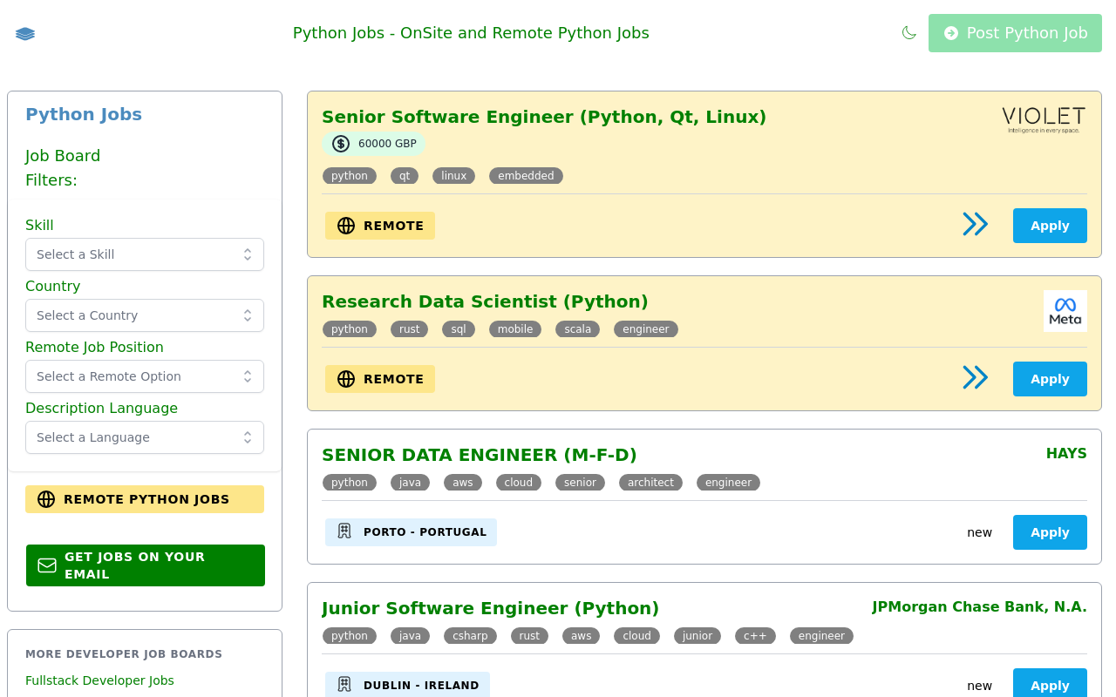This screenshot has height=697, width=1116.
Task: Click double chevron on Research Data Scientist card
Action: (x=975, y=377)
